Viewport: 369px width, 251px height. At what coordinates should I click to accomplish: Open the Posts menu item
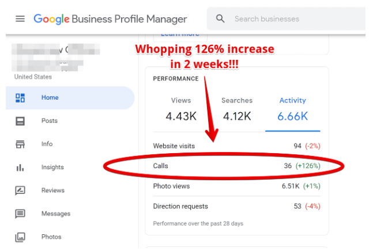(x=49, y=121)
